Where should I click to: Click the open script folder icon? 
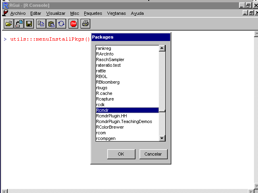click(8, 24)
